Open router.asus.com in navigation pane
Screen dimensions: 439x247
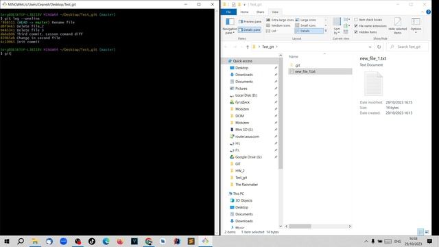pos(247,137)
